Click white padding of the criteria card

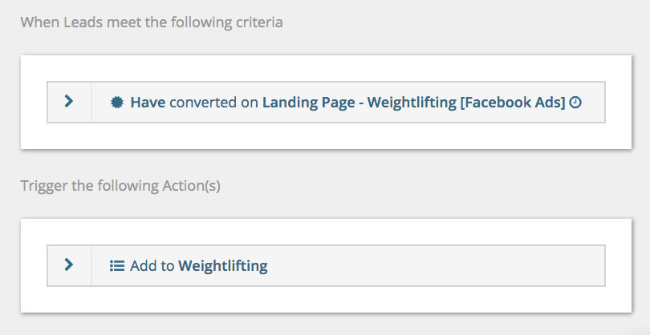pyautogui.click(x=327, y=135)
